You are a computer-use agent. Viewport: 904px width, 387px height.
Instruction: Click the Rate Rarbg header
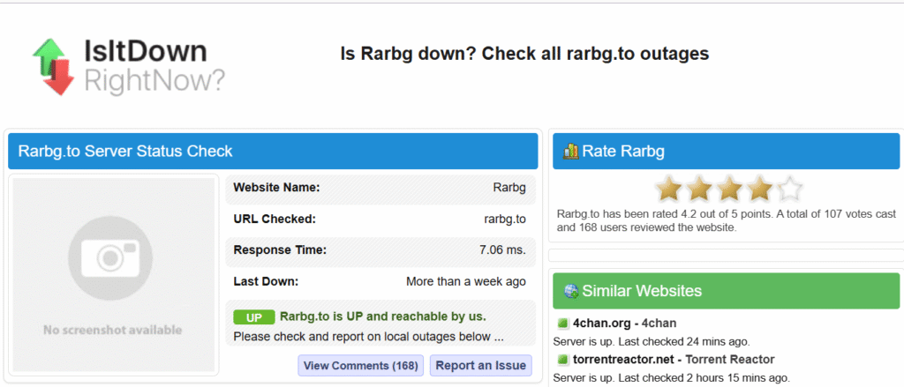click(x=726, y=152)
